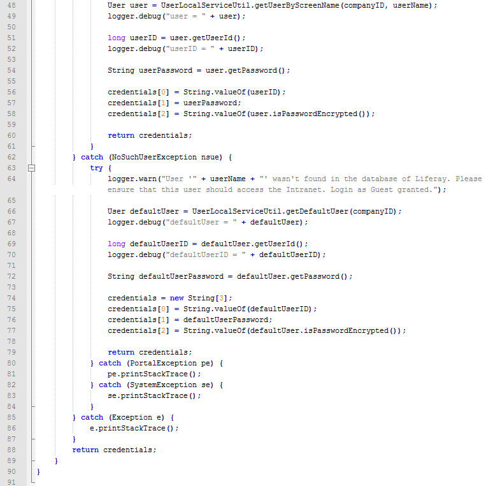Click line number 85 in the margin

click(x=11, y=417)
